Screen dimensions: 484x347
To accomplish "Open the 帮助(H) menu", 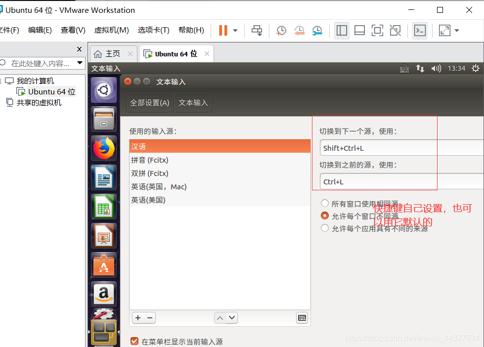I will pos(191,30).
